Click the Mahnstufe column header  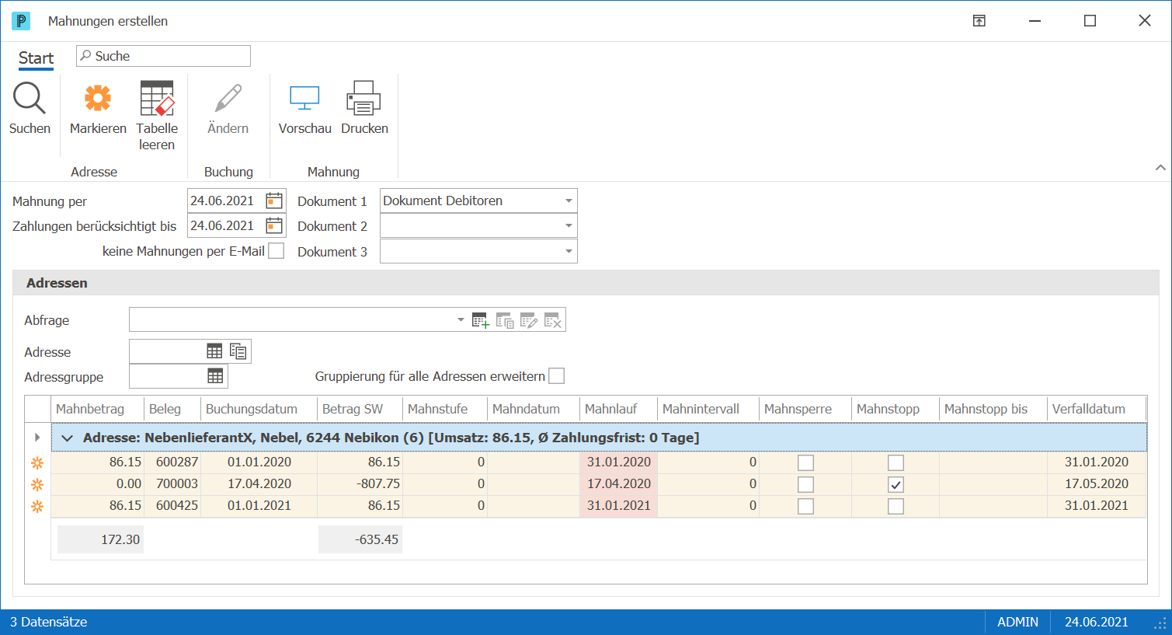[445, 409]
